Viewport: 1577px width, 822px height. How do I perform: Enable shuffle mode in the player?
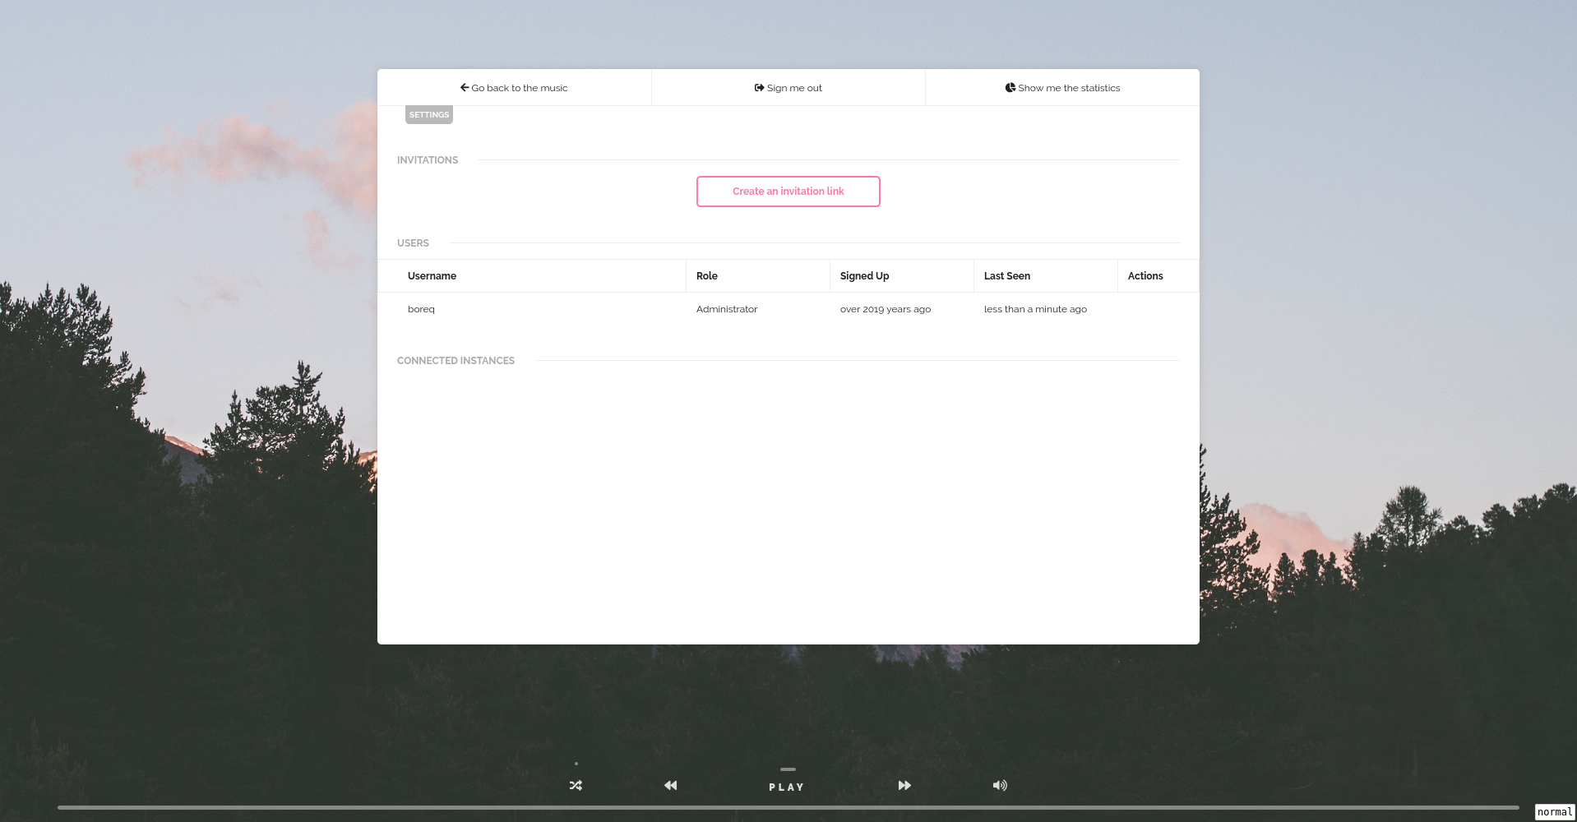click(576, 785)
